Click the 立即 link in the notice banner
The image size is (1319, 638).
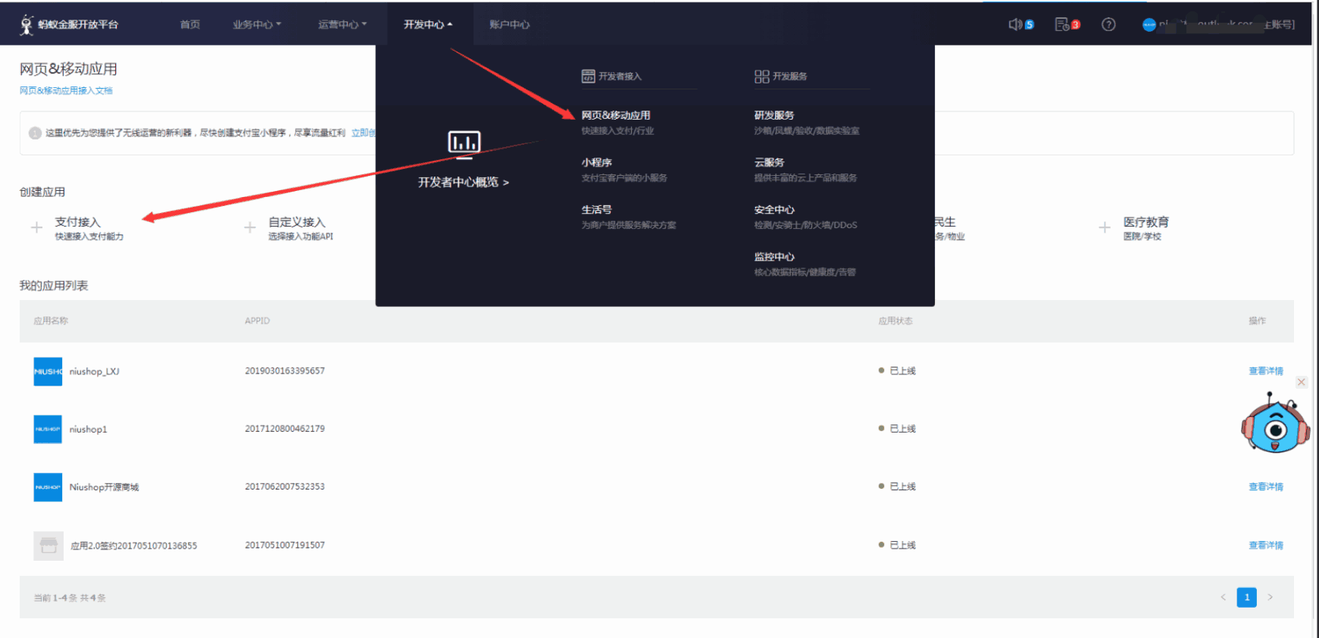pos(363,133)
